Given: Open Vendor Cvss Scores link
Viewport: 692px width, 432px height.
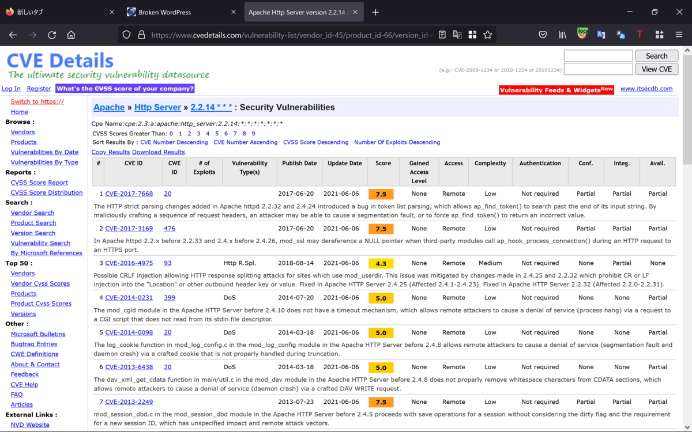Looking at the screenshot, I should (x=40, y=283).
